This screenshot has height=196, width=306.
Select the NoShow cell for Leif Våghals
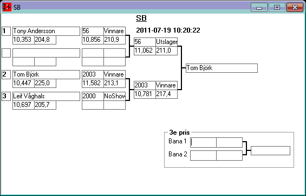115,96
